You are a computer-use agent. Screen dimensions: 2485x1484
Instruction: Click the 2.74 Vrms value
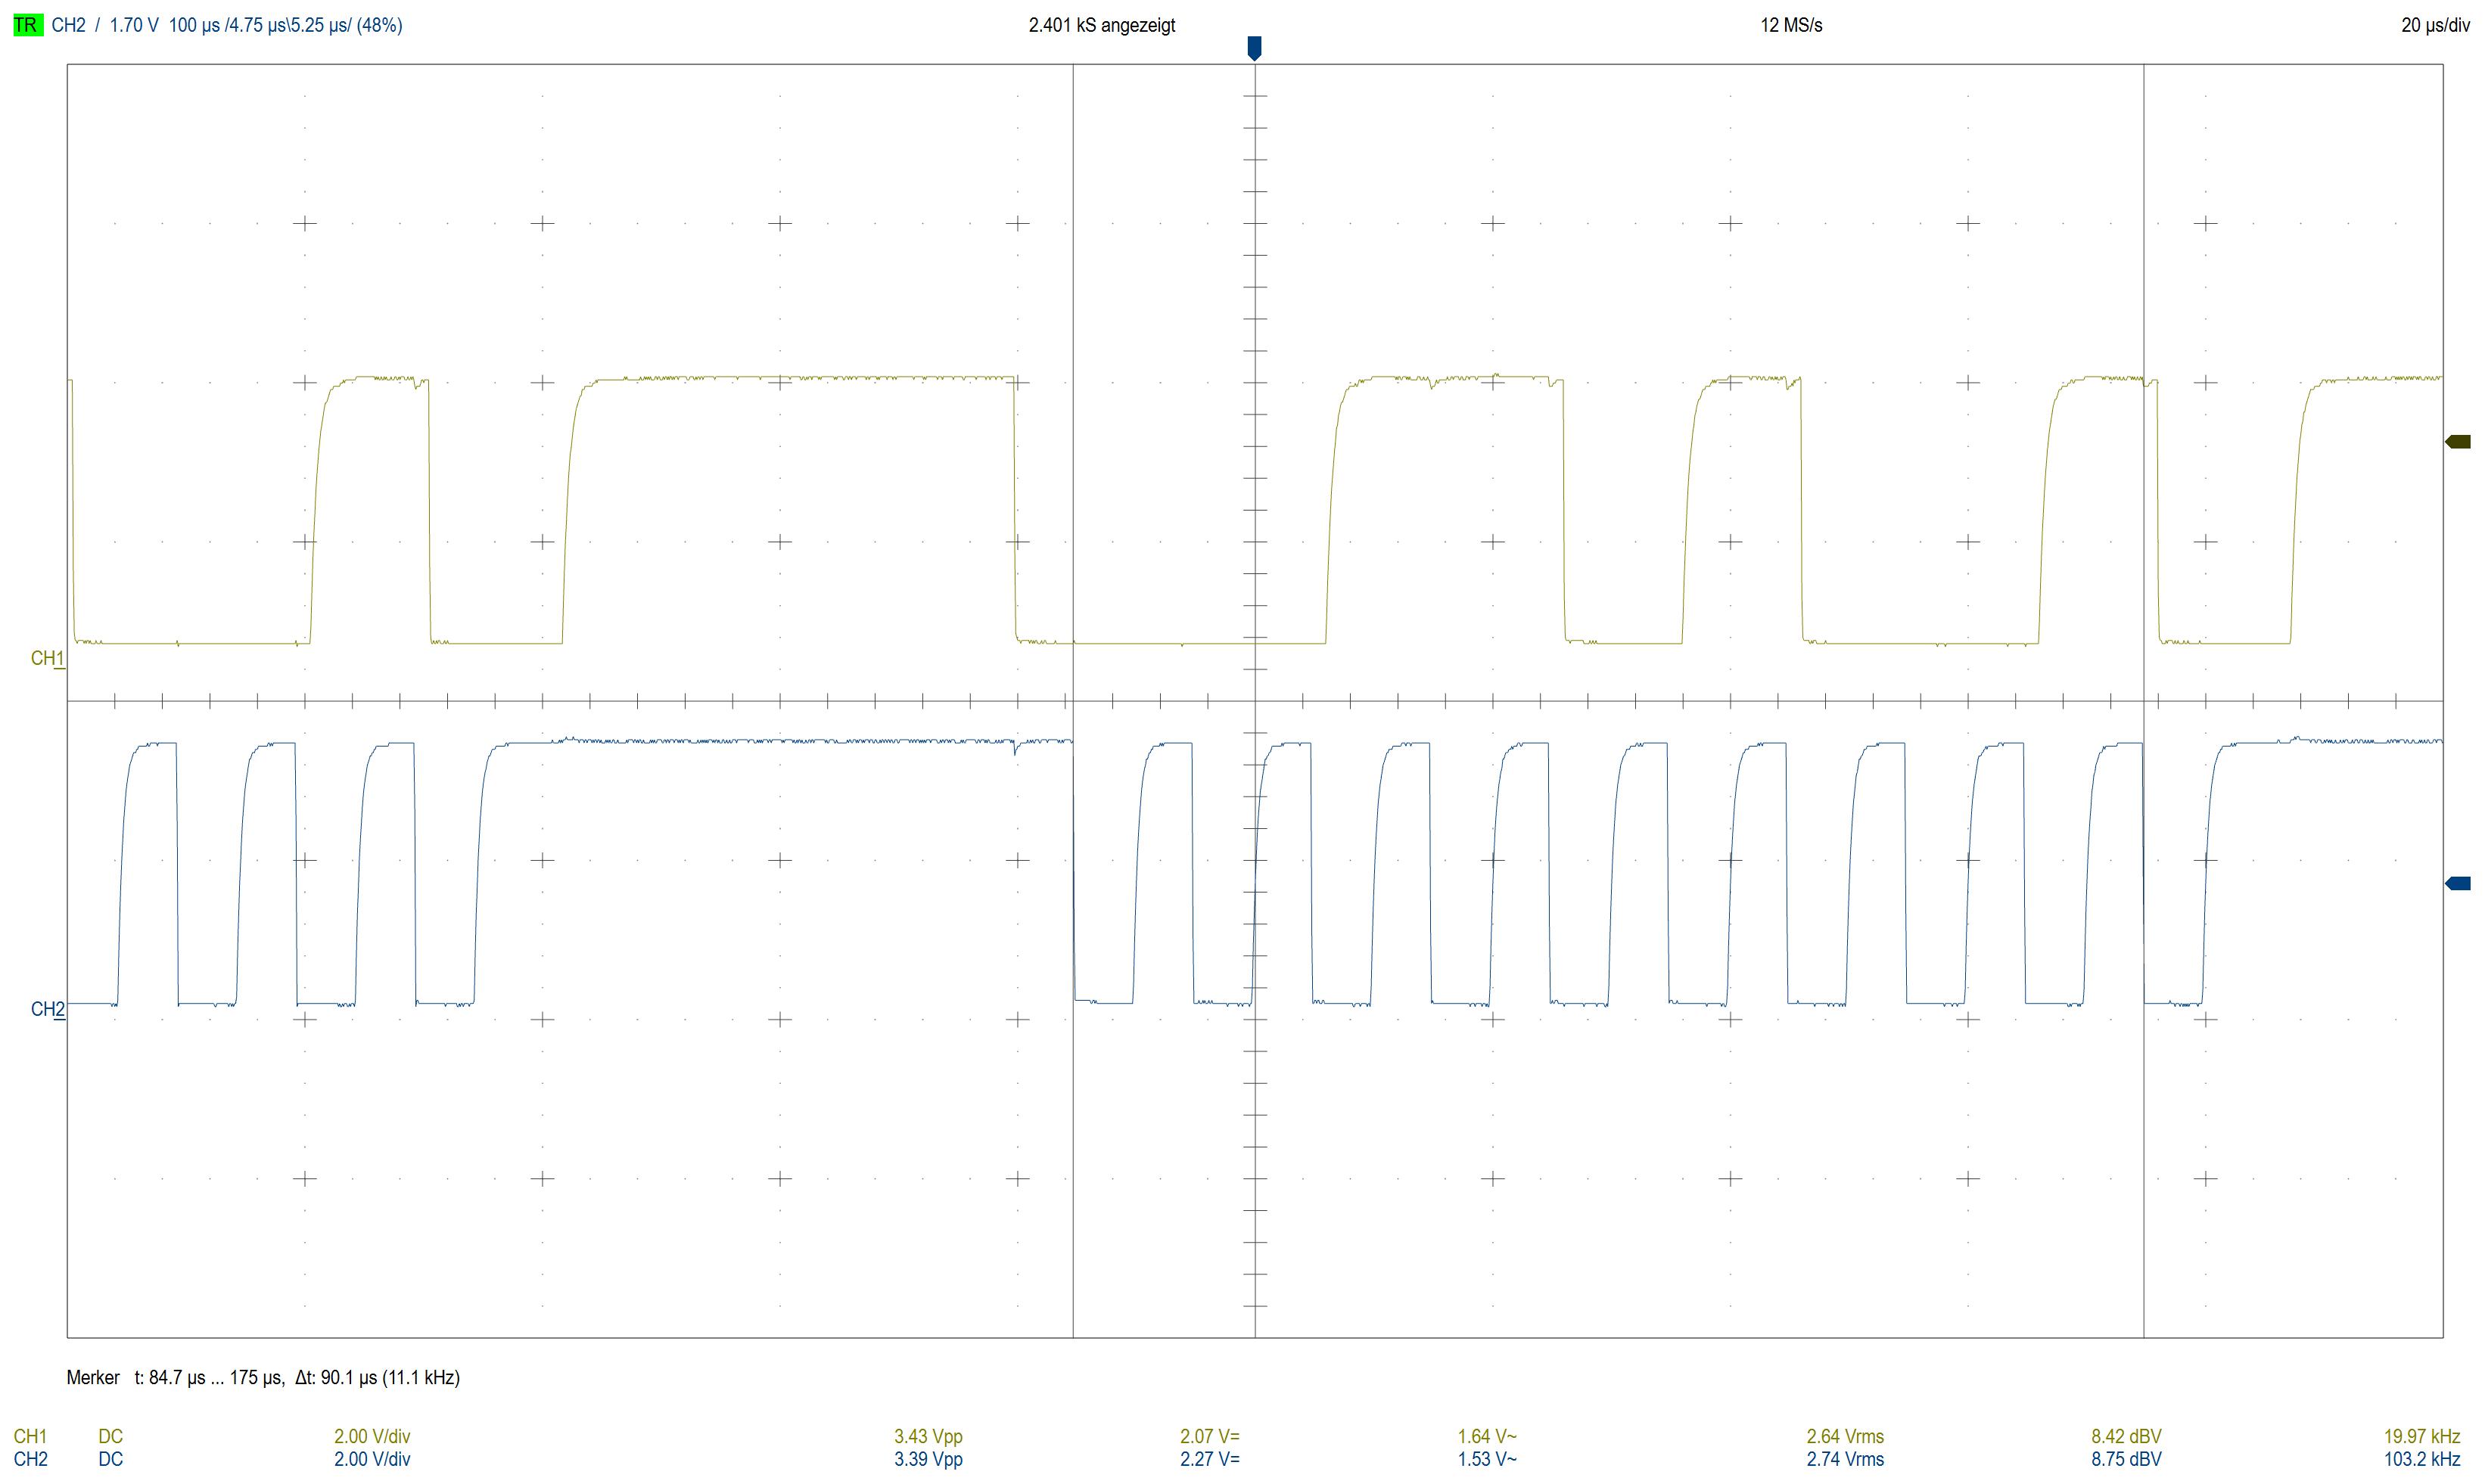pos(1845,1459)
